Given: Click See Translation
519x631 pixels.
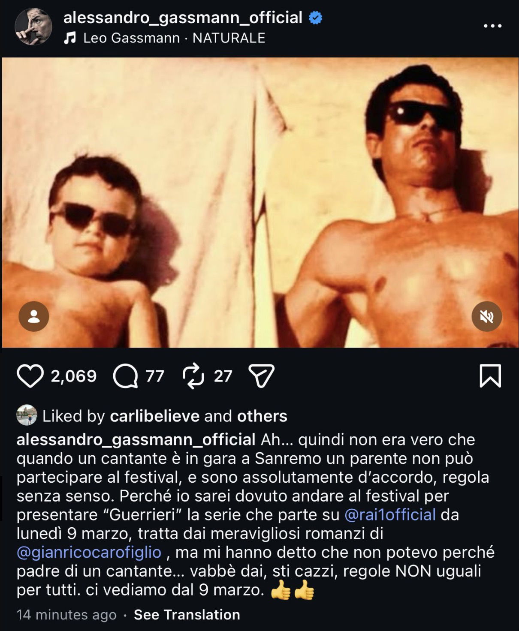Looking at the screenshot, I should click(x=187, y=615).
